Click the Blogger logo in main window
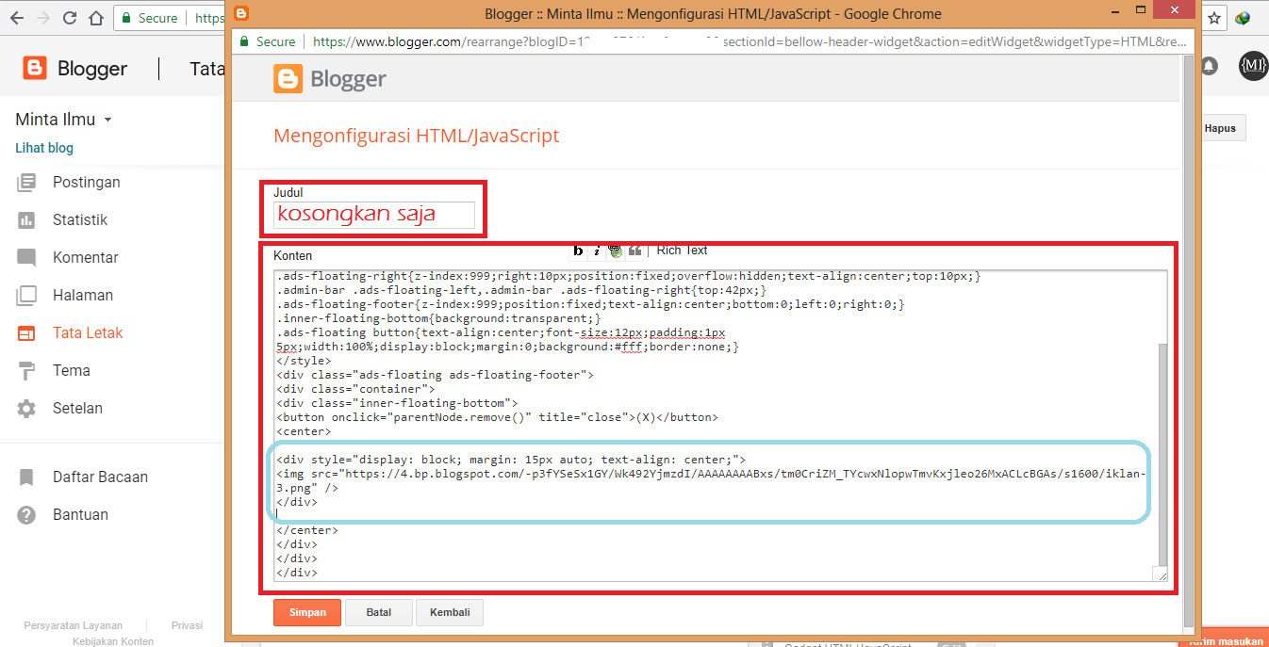The height and width of the screenshot is (647, 1269). [75, 69]
